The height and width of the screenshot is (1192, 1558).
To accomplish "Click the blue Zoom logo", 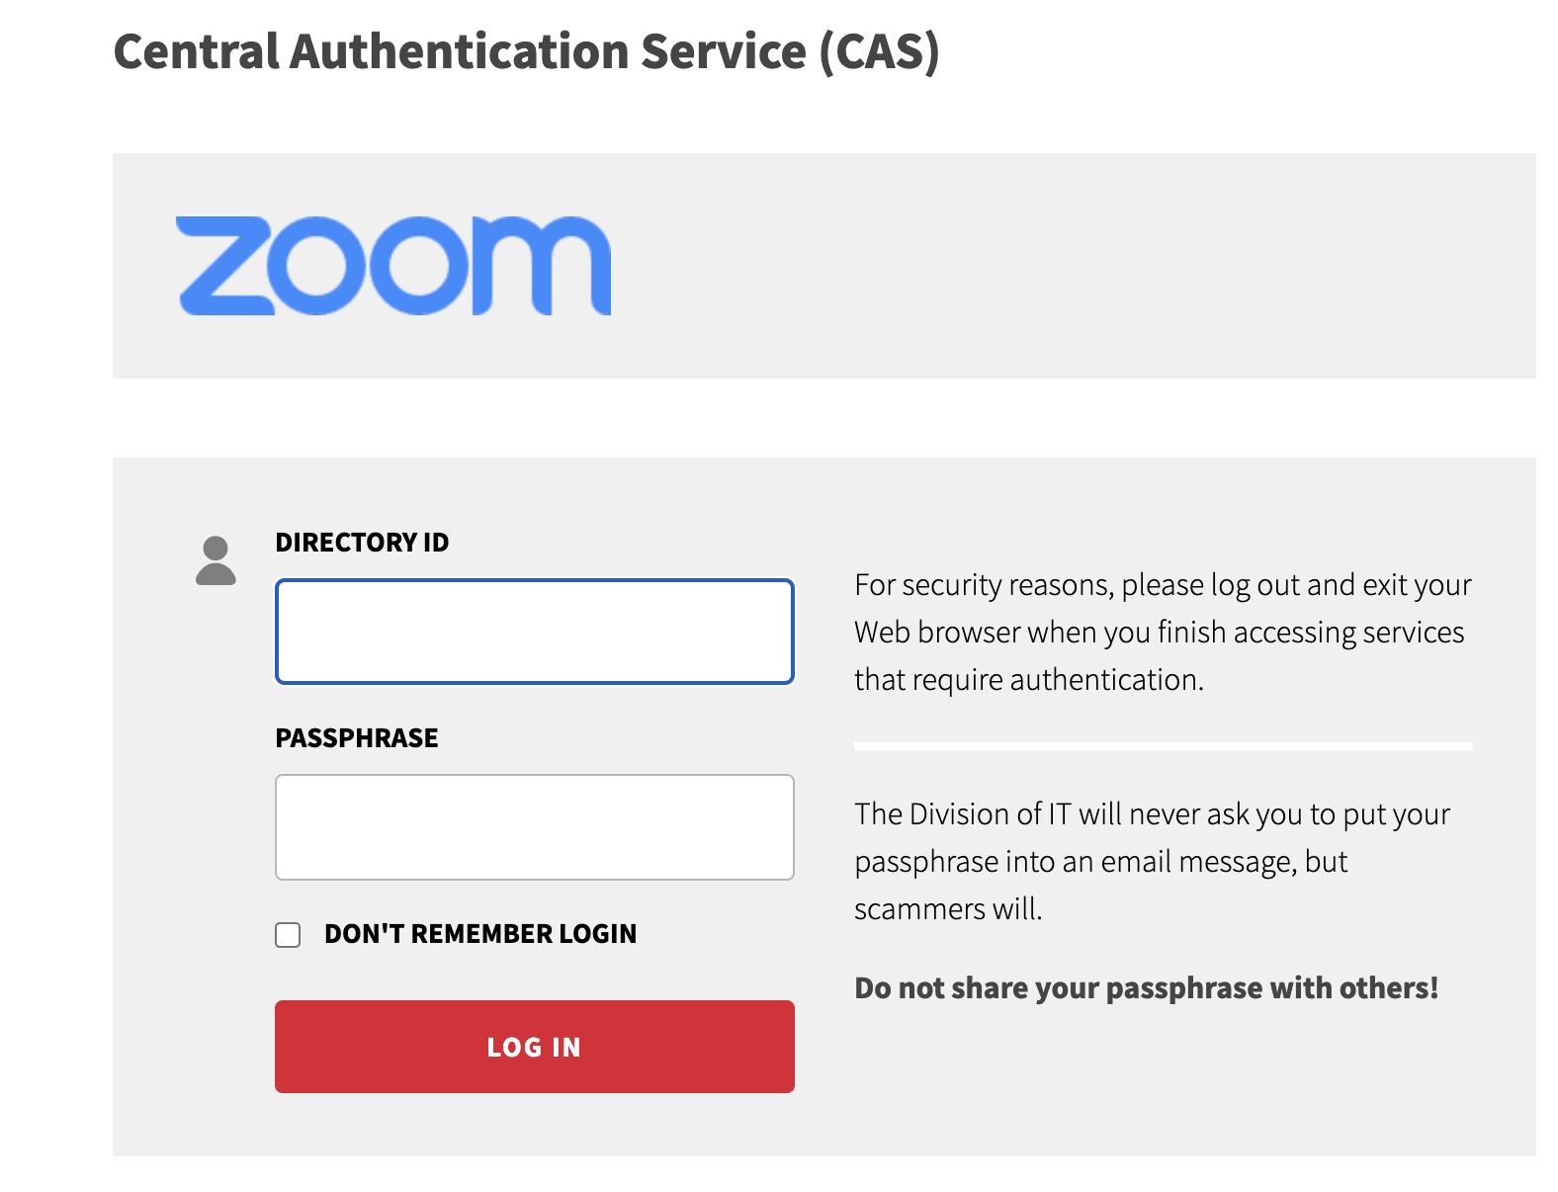I will (393, 266).
